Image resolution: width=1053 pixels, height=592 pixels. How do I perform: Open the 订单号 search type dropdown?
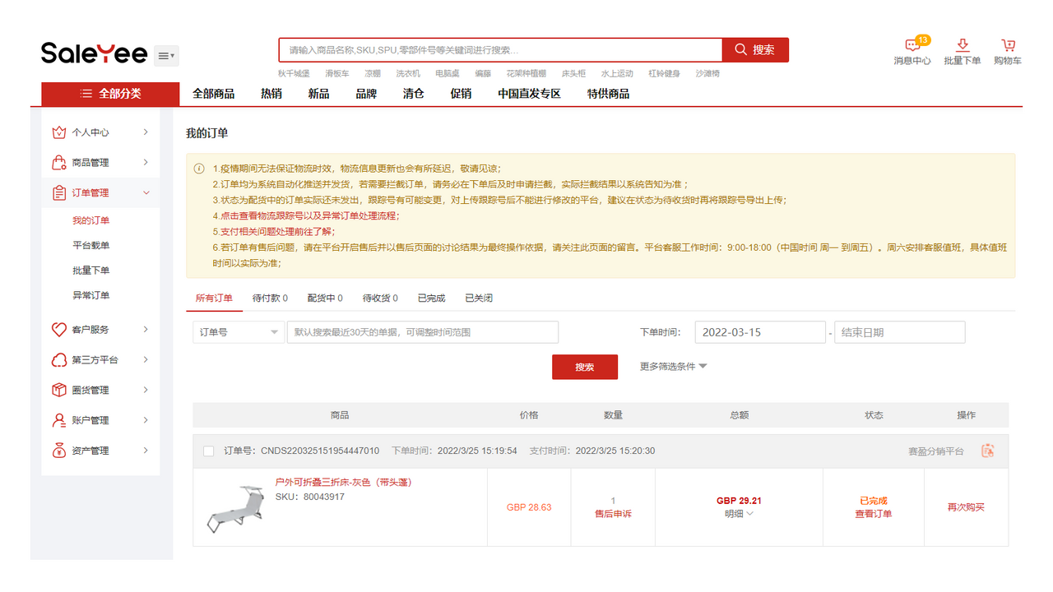click(x=239, y=332)
